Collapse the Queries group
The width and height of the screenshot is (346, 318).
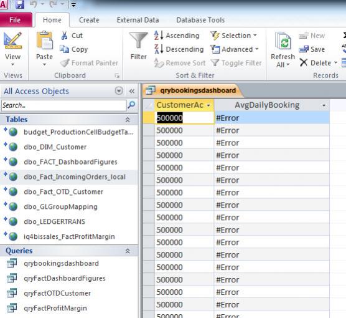[128, 251]
